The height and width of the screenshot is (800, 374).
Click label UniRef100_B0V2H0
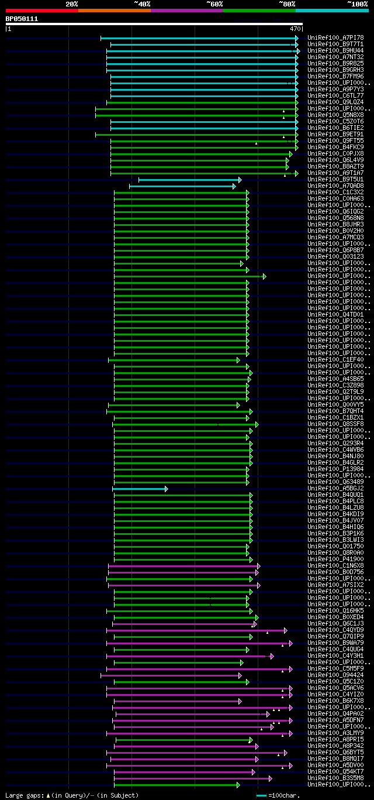335,231
